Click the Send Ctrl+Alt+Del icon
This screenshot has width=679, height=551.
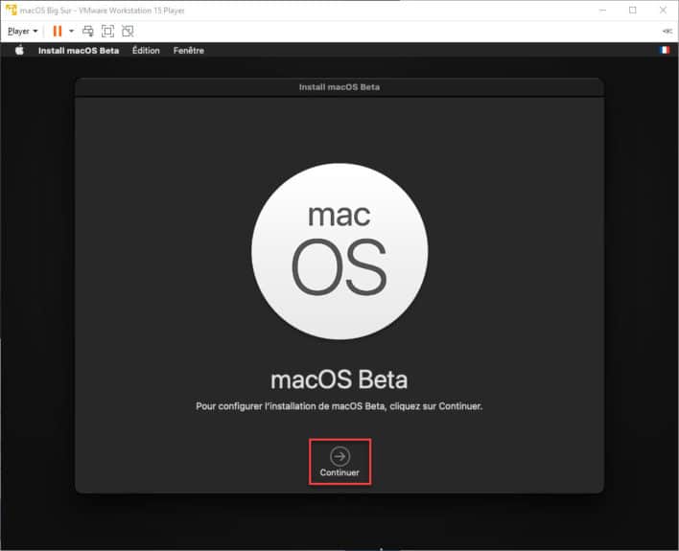click(88, 32)
